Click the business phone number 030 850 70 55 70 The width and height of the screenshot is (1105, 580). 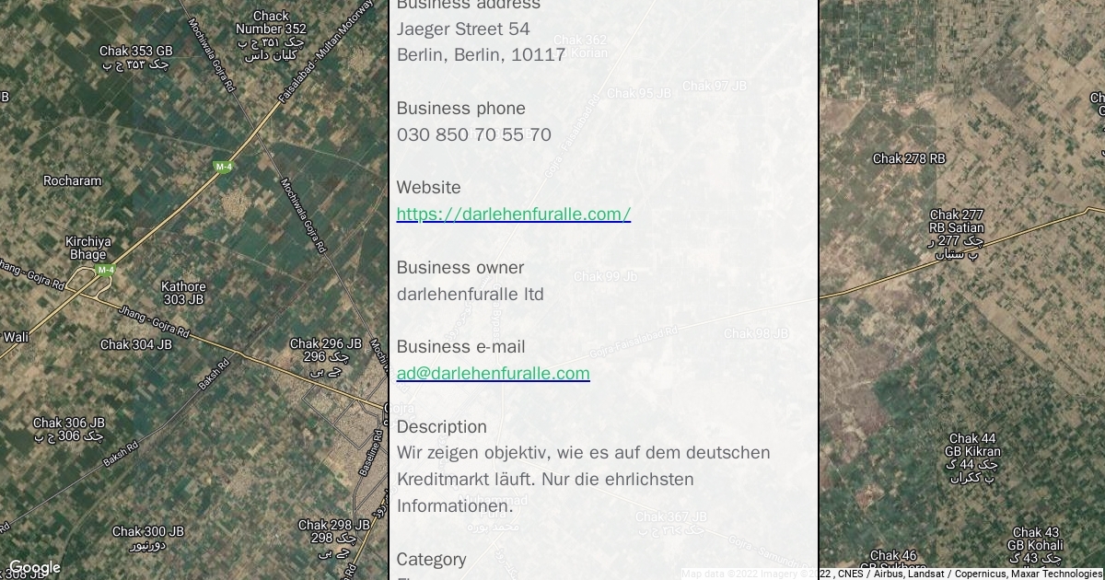tap(474, 135)
